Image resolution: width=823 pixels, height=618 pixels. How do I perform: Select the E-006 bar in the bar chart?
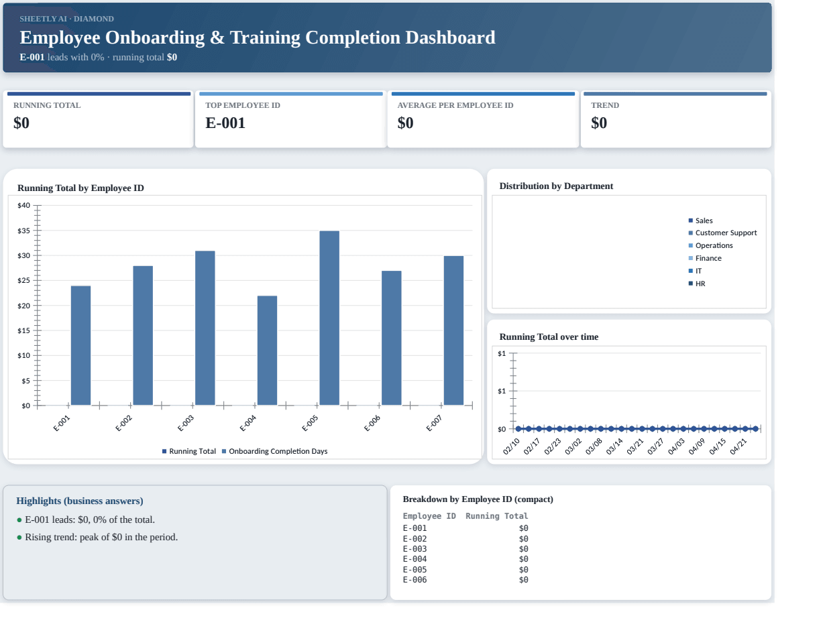pyautogui.click(x=392, y=338)
